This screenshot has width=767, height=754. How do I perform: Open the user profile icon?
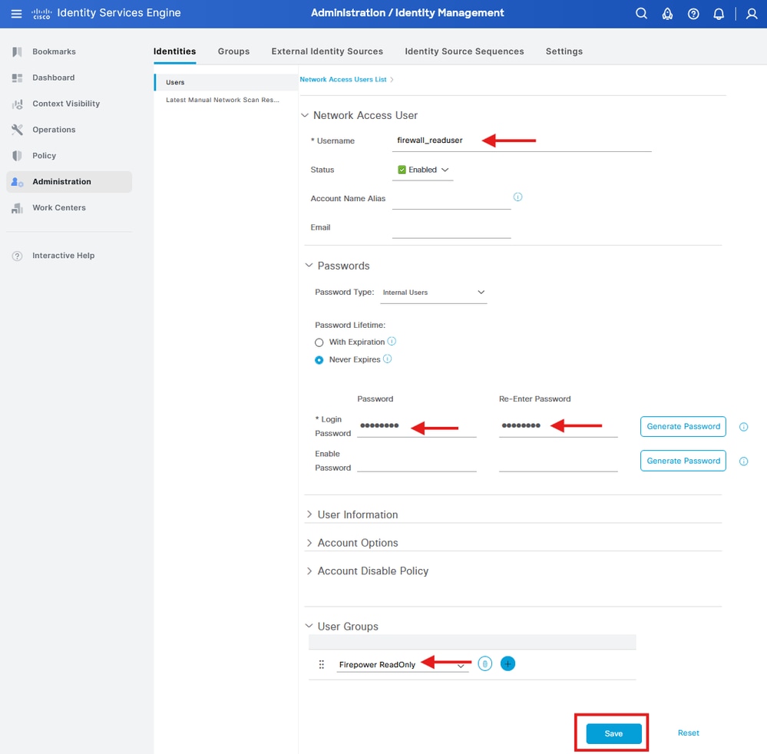click(752, 14)
